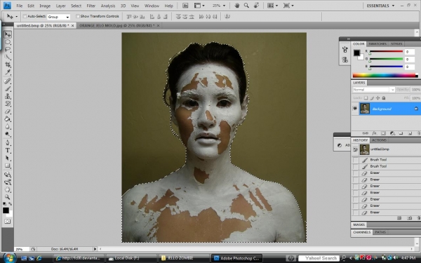This screenshot has height=263, width=421.
Task: Open the View Extras dropdown
Action: [x=199, y=6]
